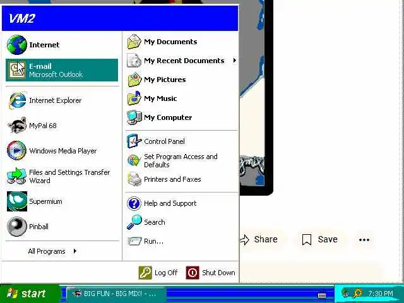Screen dimensions: 404x303
Task: Open My Music folder icon
Action: tap(134, 98)
